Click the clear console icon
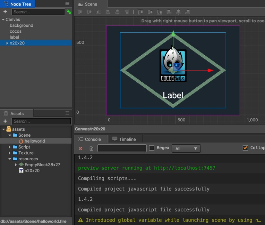 click(x=80, y=148)
